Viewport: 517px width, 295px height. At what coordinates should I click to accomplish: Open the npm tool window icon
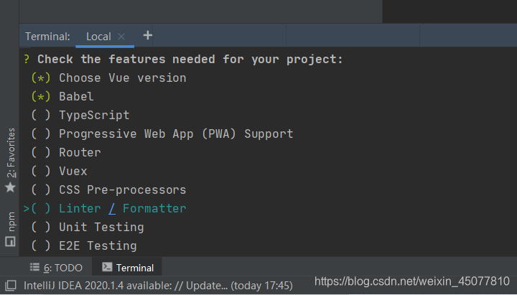click(x=10, y=241)
